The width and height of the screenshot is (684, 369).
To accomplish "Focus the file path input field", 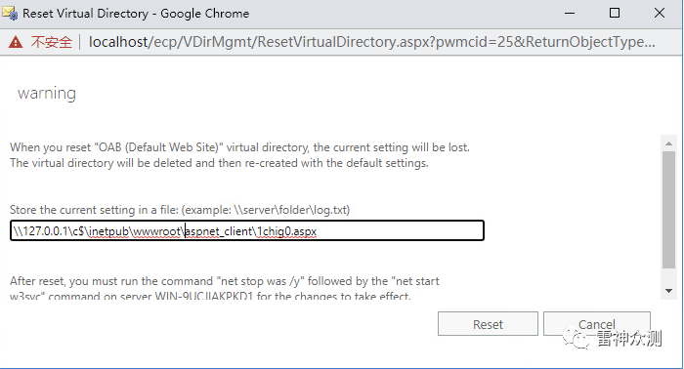I will click(x=247, y=230).
